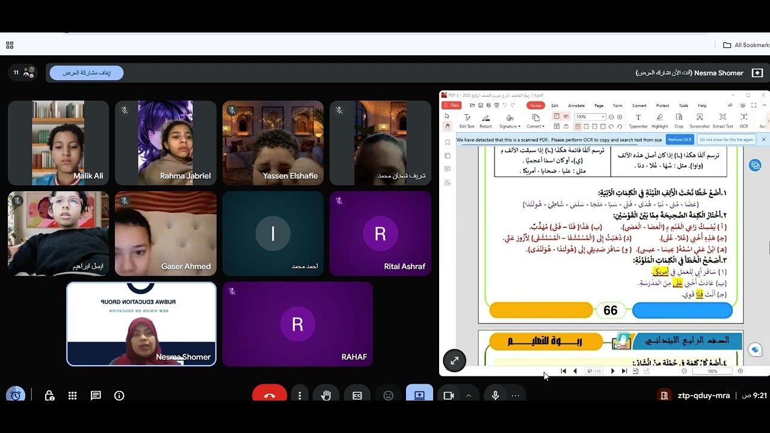Open the activities grid icon
The height and width of the screenshot is (433, 770).
[x=72, y=395]
